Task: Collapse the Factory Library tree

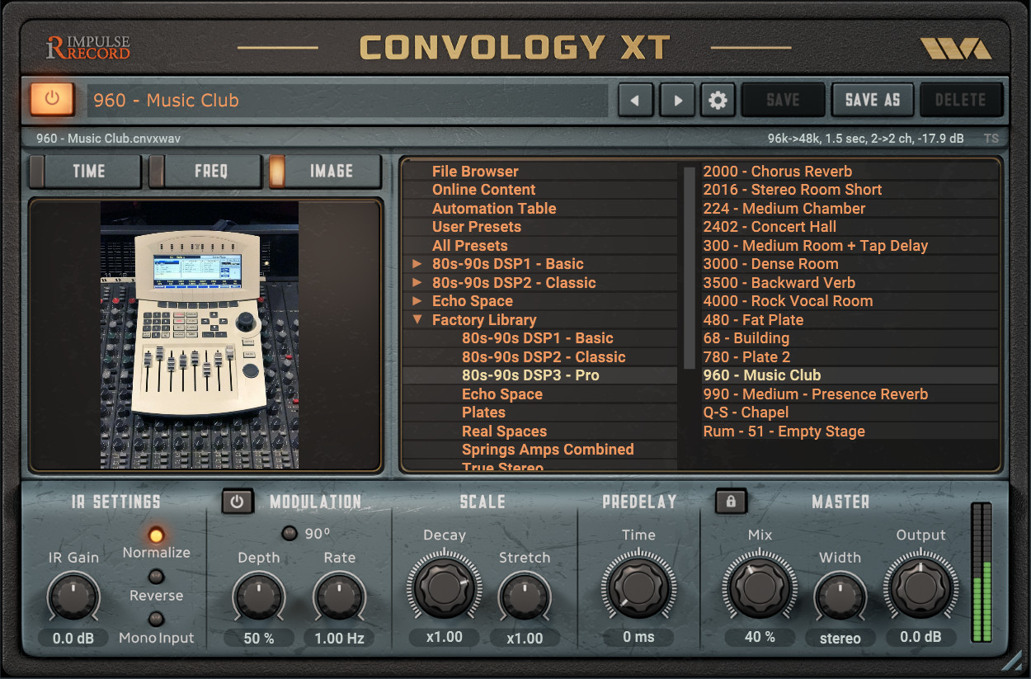Action: tap(418, 319)
